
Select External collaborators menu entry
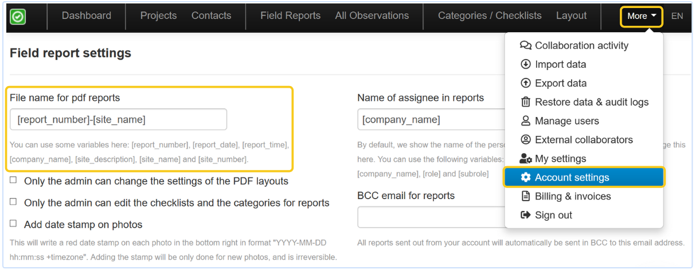pos(583,140)
